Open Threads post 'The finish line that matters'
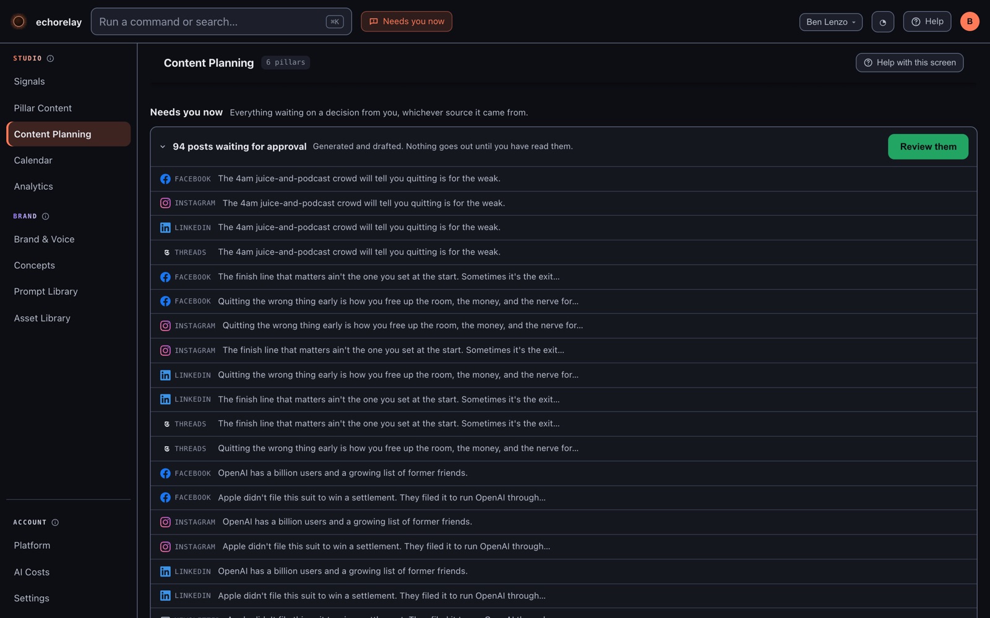The image size is (990, 618). pyautogui.click(x=564, y=424)
